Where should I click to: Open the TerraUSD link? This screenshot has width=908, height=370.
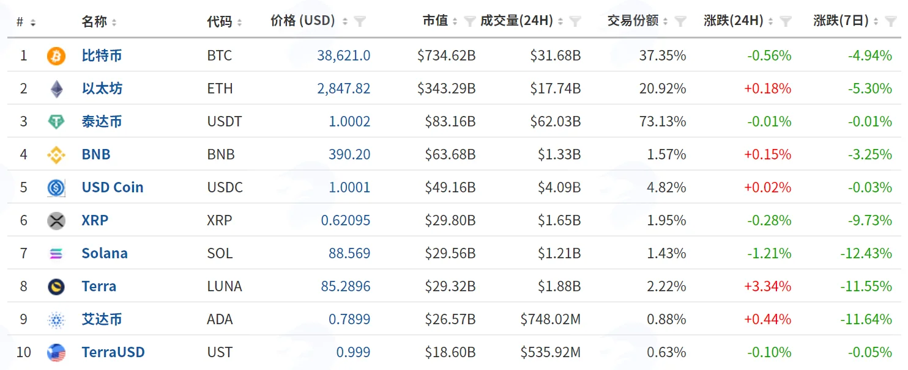pos(113,352)
